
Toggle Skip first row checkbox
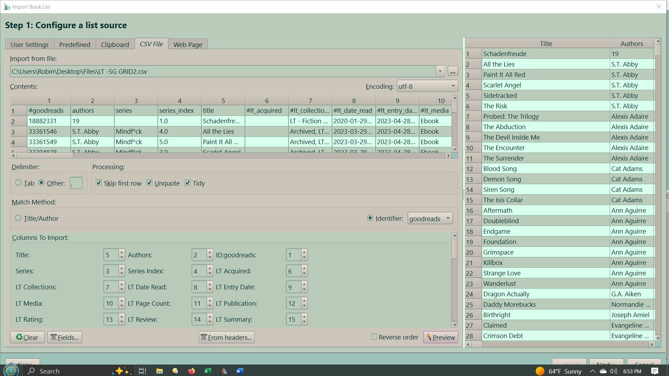[x=99, y=183]
